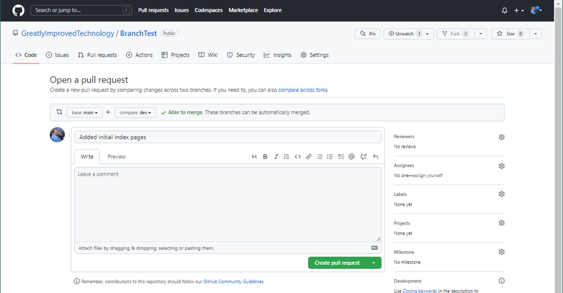Expand the compare: dev branch dropdown
Viewport: 563px width, 293px height.
click(136, 112)
